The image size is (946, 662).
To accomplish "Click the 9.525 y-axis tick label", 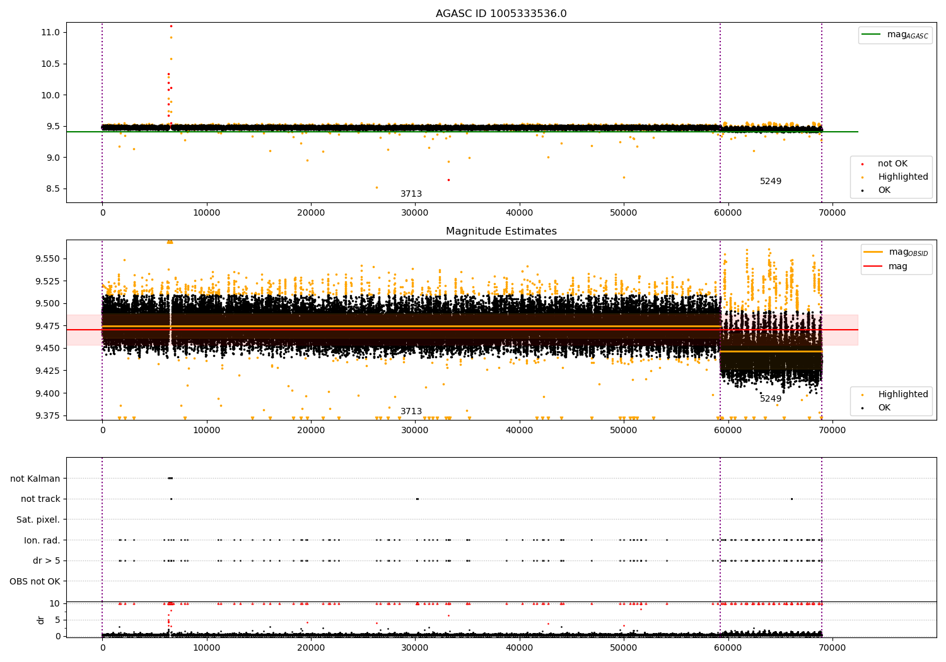I will pos(47,281).
